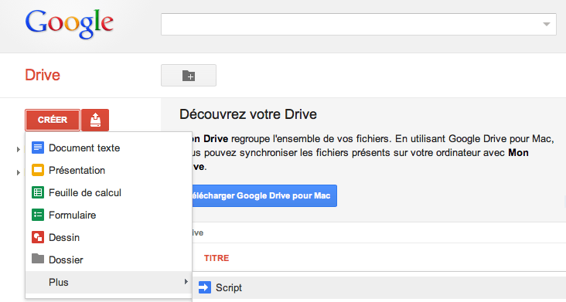Select Dossier from the create menu

click(108, 260)
